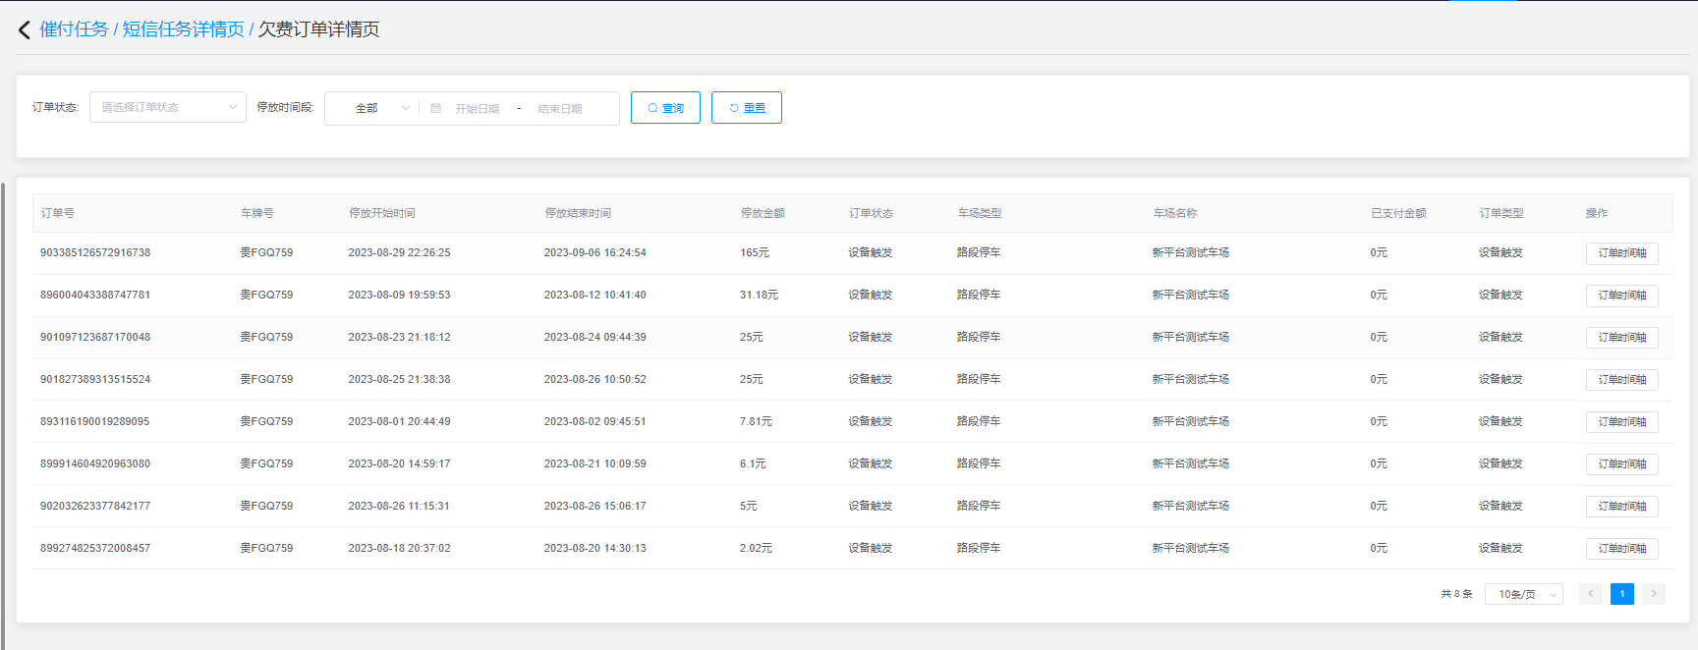Open the 订单状态 dropdown
The width and height of the screenshot is (1698, 650).
167,107
